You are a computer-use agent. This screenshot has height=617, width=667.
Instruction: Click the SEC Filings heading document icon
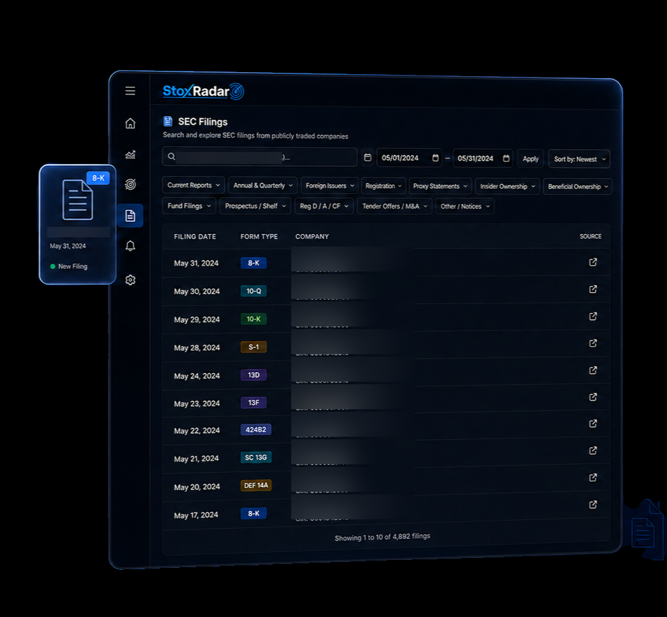(168, 121)
